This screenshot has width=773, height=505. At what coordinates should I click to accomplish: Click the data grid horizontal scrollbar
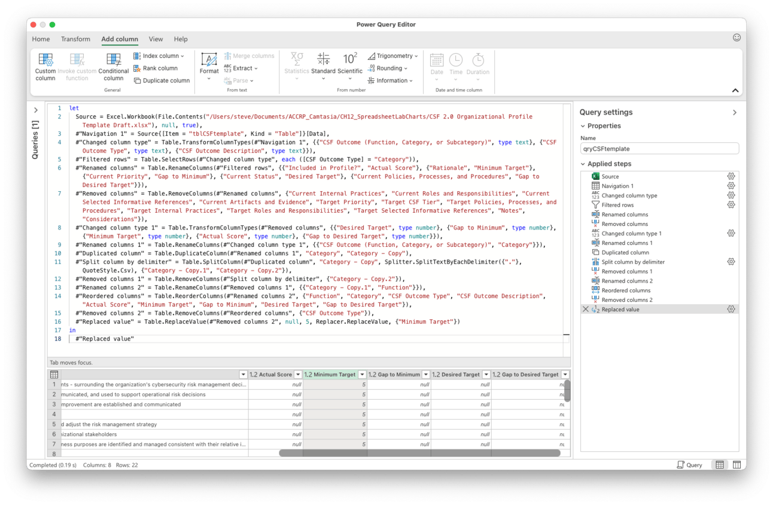(419, 453)
